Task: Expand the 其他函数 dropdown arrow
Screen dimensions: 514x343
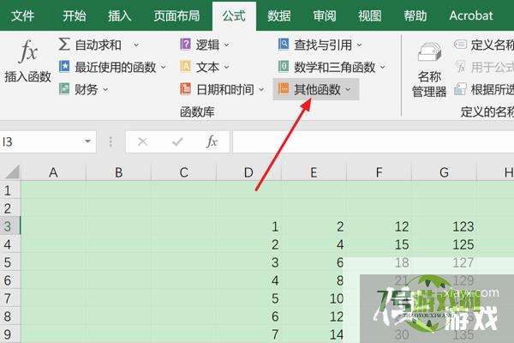Action: click(x=348, y=89)
